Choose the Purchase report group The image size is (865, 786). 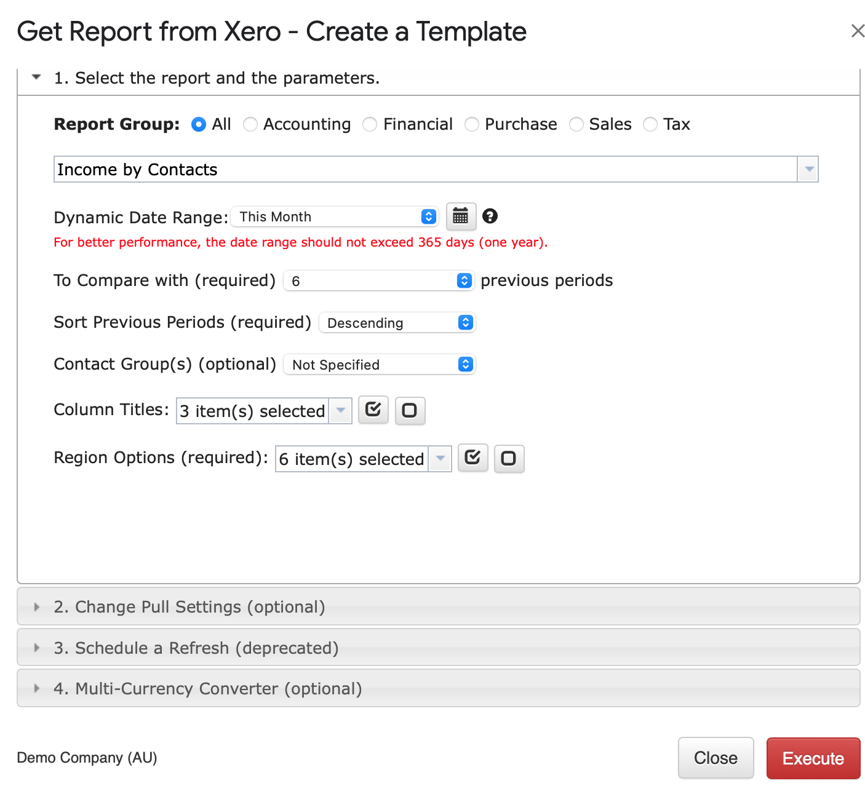[472, 124]
